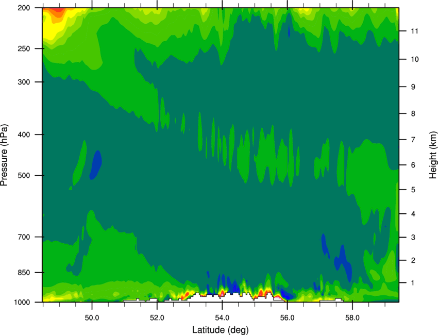Click the 58.0 latitude tick label

(x=352, y=318)
